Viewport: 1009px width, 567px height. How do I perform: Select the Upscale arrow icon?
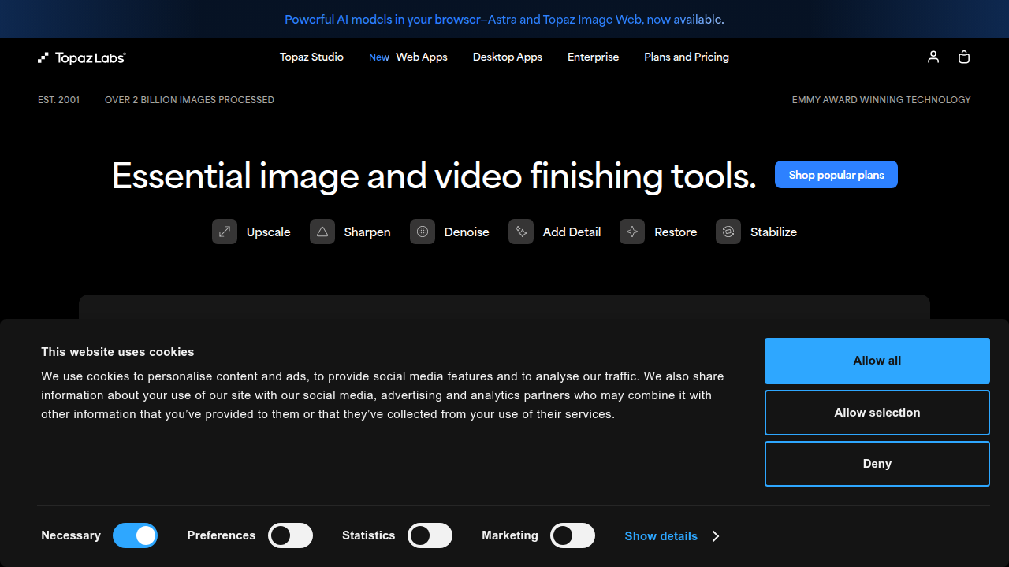click(225, 232)
